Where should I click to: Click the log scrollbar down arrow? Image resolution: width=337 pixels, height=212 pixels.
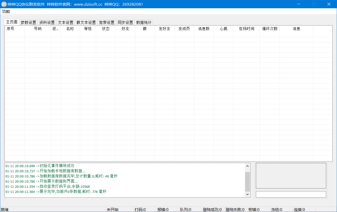(x=248, y=194)
